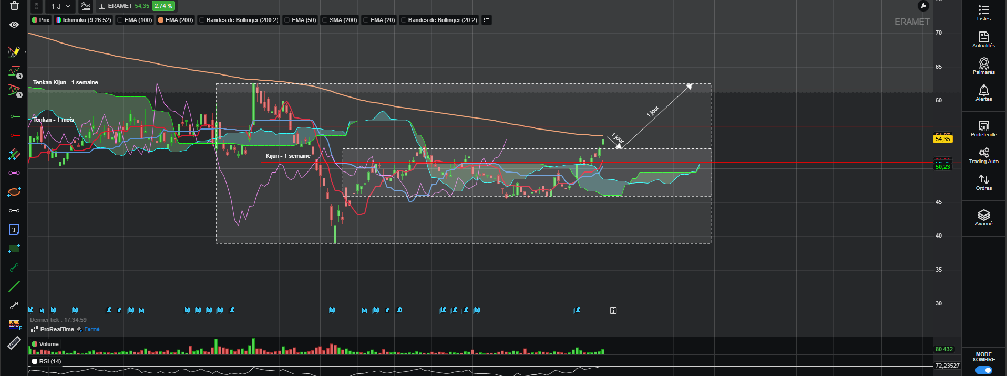The height and width of the screenshot is (376, 1007).
Task: Open the Actualités news section
Action: pyautogui.click(x=984, y=39)
